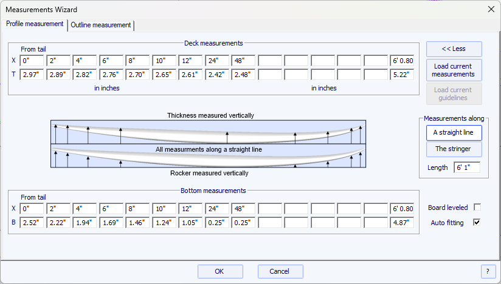Select bottom X field showing 48"
The height and width of the screenshot is (284, 501).
click(x=243, y=209)
